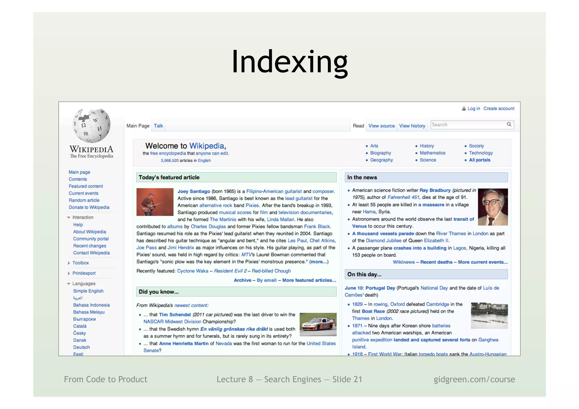Screen dimensions: 579x409
Task: Open Community portal link
Action: (x=91, y=239)
